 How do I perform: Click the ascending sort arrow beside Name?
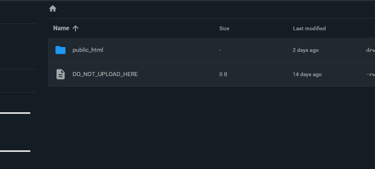pos(76,28)
